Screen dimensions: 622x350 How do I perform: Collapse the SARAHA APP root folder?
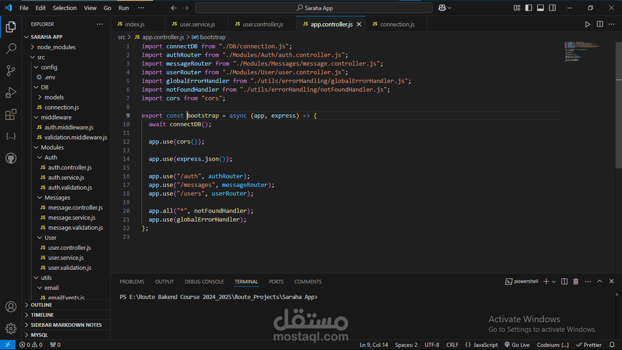pyautogui.click(x=66, y=37)
